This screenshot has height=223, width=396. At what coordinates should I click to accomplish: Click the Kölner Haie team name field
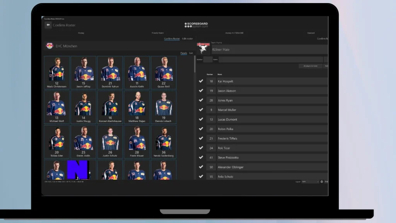click(270, 50)
